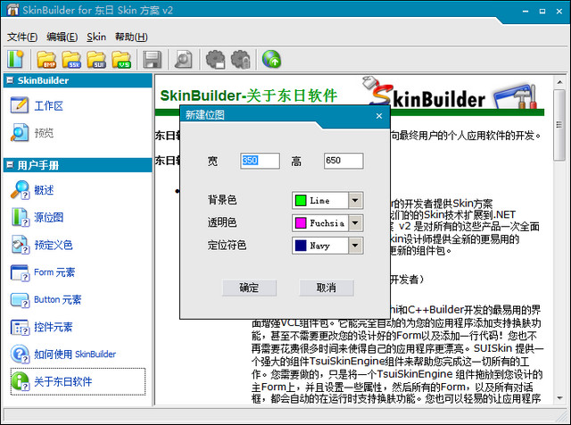Click the globe web update icon
Screen dimensions: 571x425
coord(271,60)
